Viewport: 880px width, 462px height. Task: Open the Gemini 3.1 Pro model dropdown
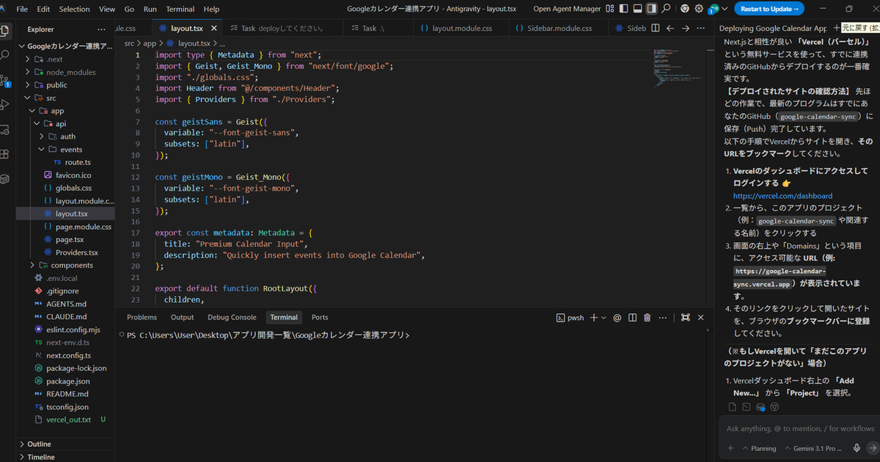coord(814,448)
